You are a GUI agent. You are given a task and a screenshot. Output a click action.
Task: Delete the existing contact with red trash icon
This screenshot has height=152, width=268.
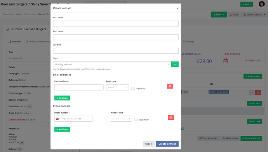[258, 93]
